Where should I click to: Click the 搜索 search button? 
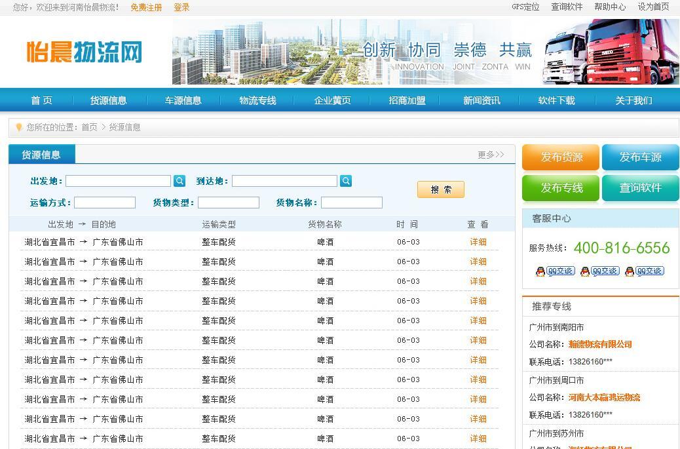(441, 189)
